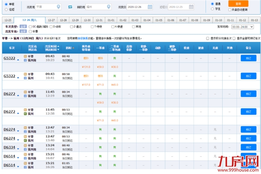261x174 pixels.
Task: Select the round-trip radio button
Action: 6,10
